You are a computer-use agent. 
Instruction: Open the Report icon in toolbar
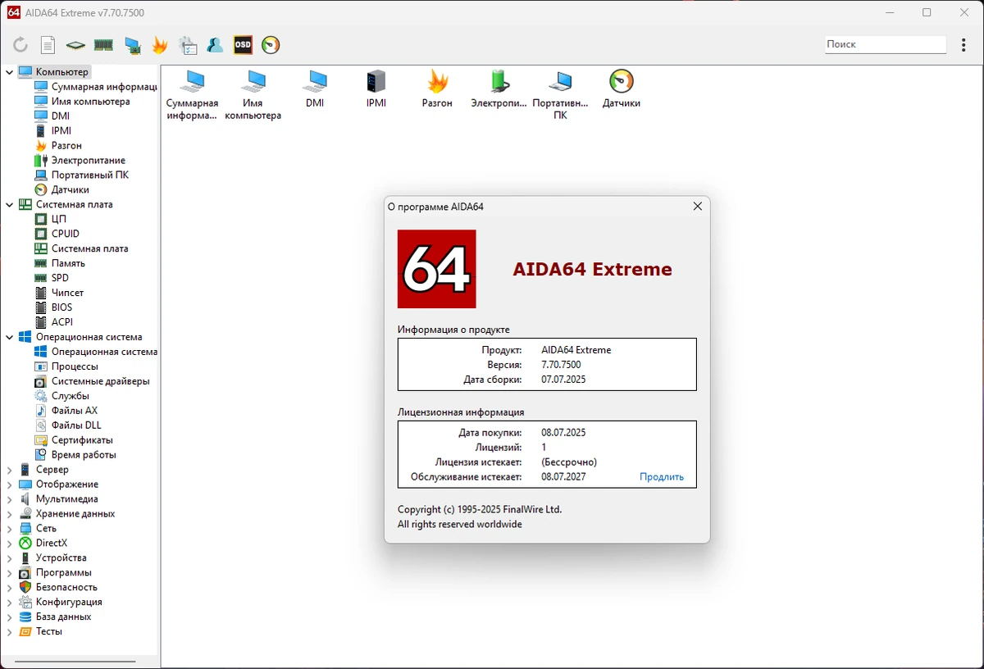tap(48, 45)
